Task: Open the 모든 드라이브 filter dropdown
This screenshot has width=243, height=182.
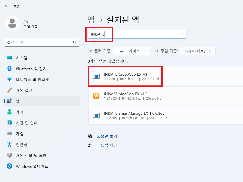Action: (132, 51)
